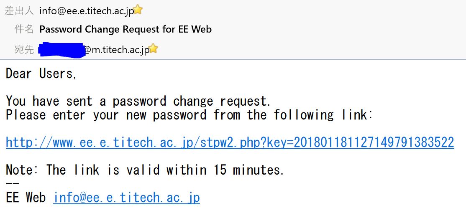Click '15 minutes' in the note line
Viewport: 466px width, 218px height.
249,170
